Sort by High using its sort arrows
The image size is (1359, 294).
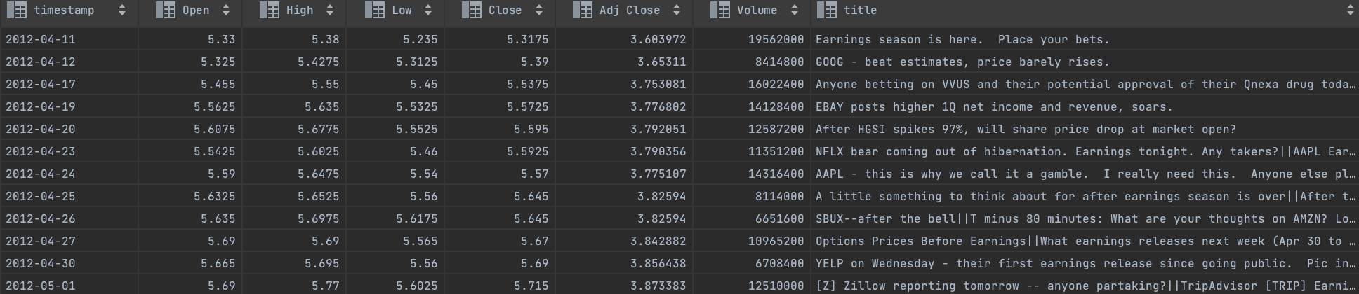(x=330, y=10)
